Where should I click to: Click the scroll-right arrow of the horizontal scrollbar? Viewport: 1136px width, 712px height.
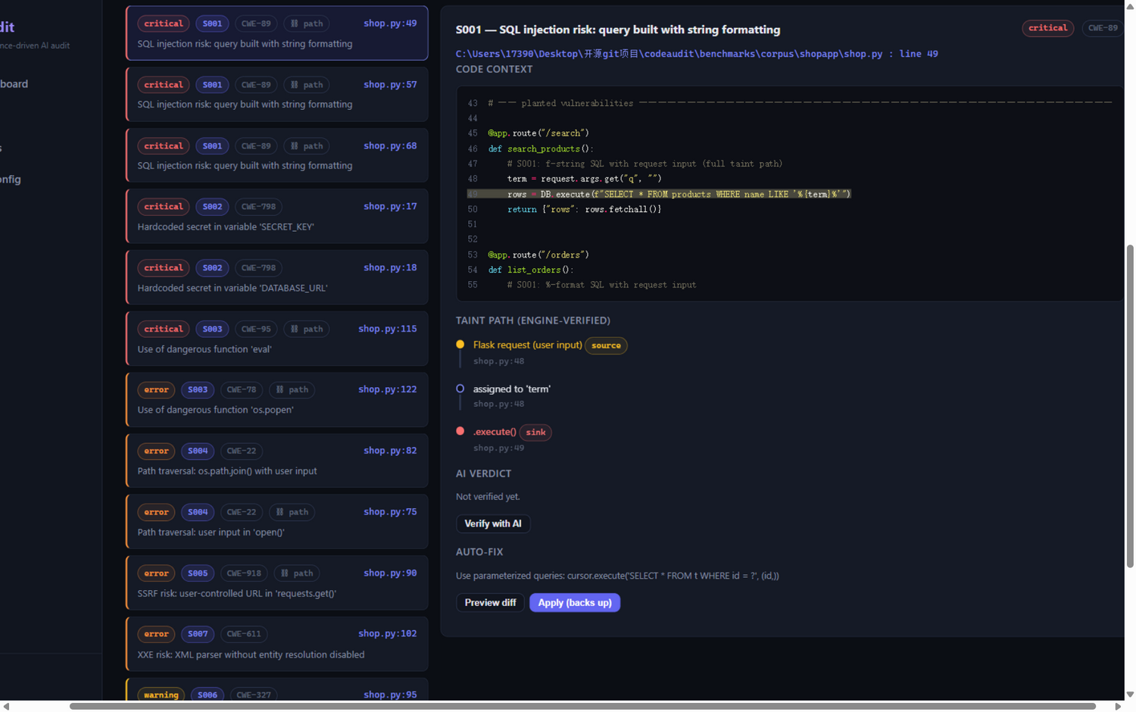coord(1118,706)
